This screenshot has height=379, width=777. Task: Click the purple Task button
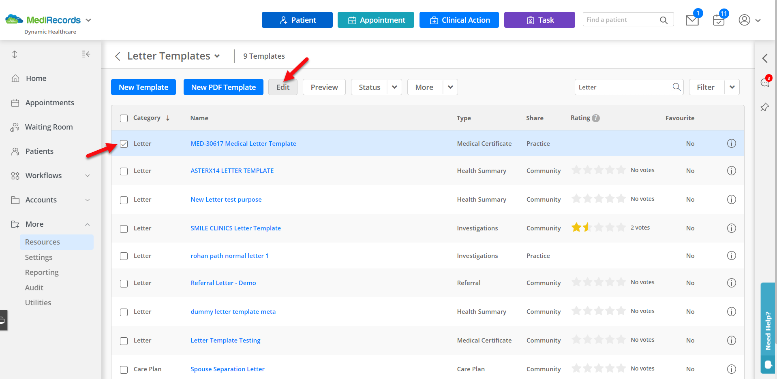[539, 20]
